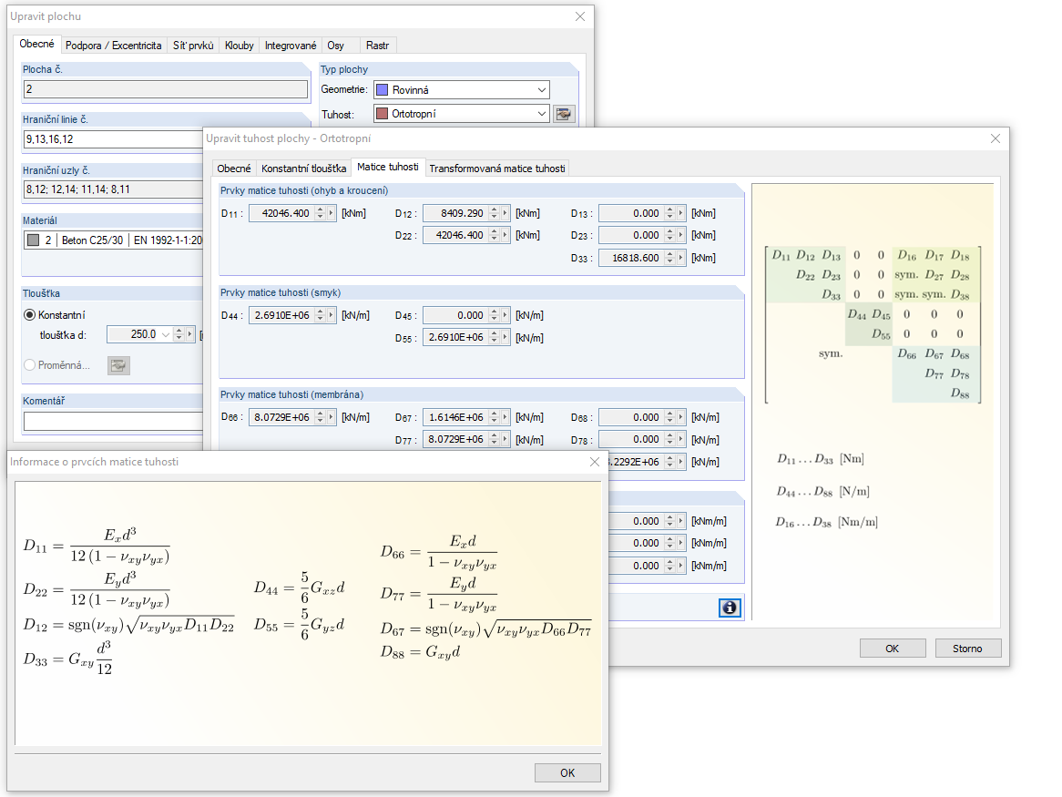Viewport: 1062px width, 797px height.
Task: Click the Hraniční linie č. input field
Action: 113,139
